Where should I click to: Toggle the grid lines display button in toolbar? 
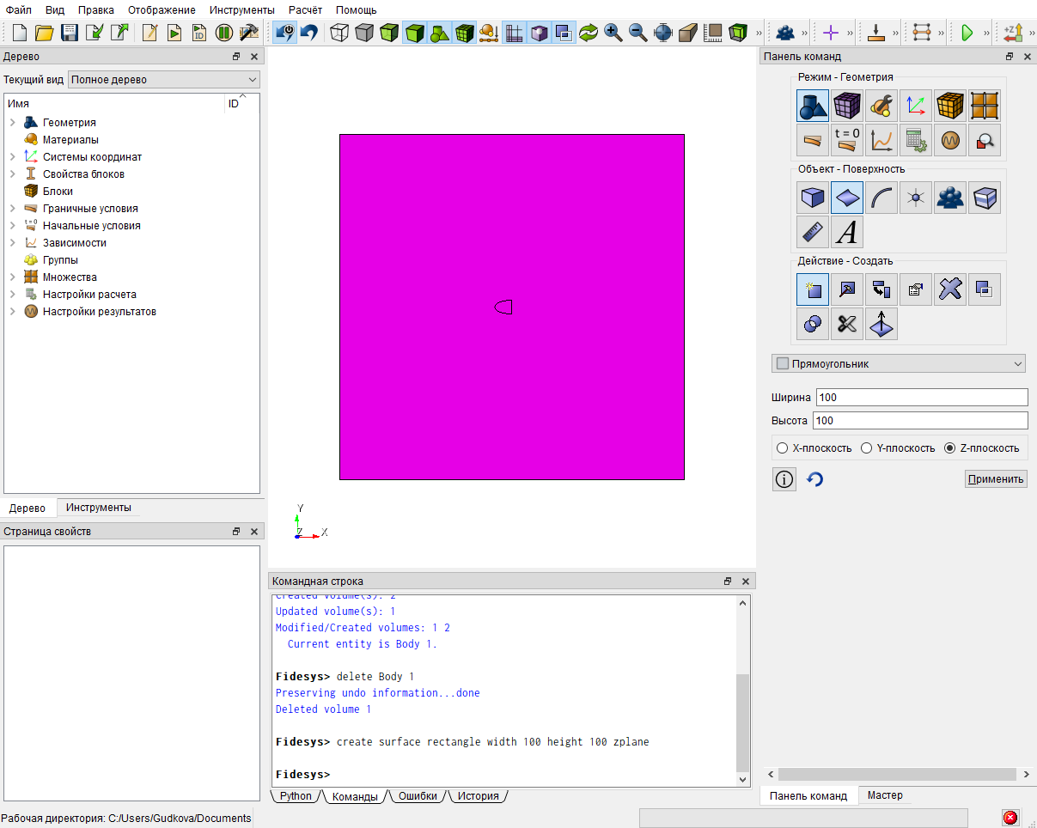click(515, 33)
